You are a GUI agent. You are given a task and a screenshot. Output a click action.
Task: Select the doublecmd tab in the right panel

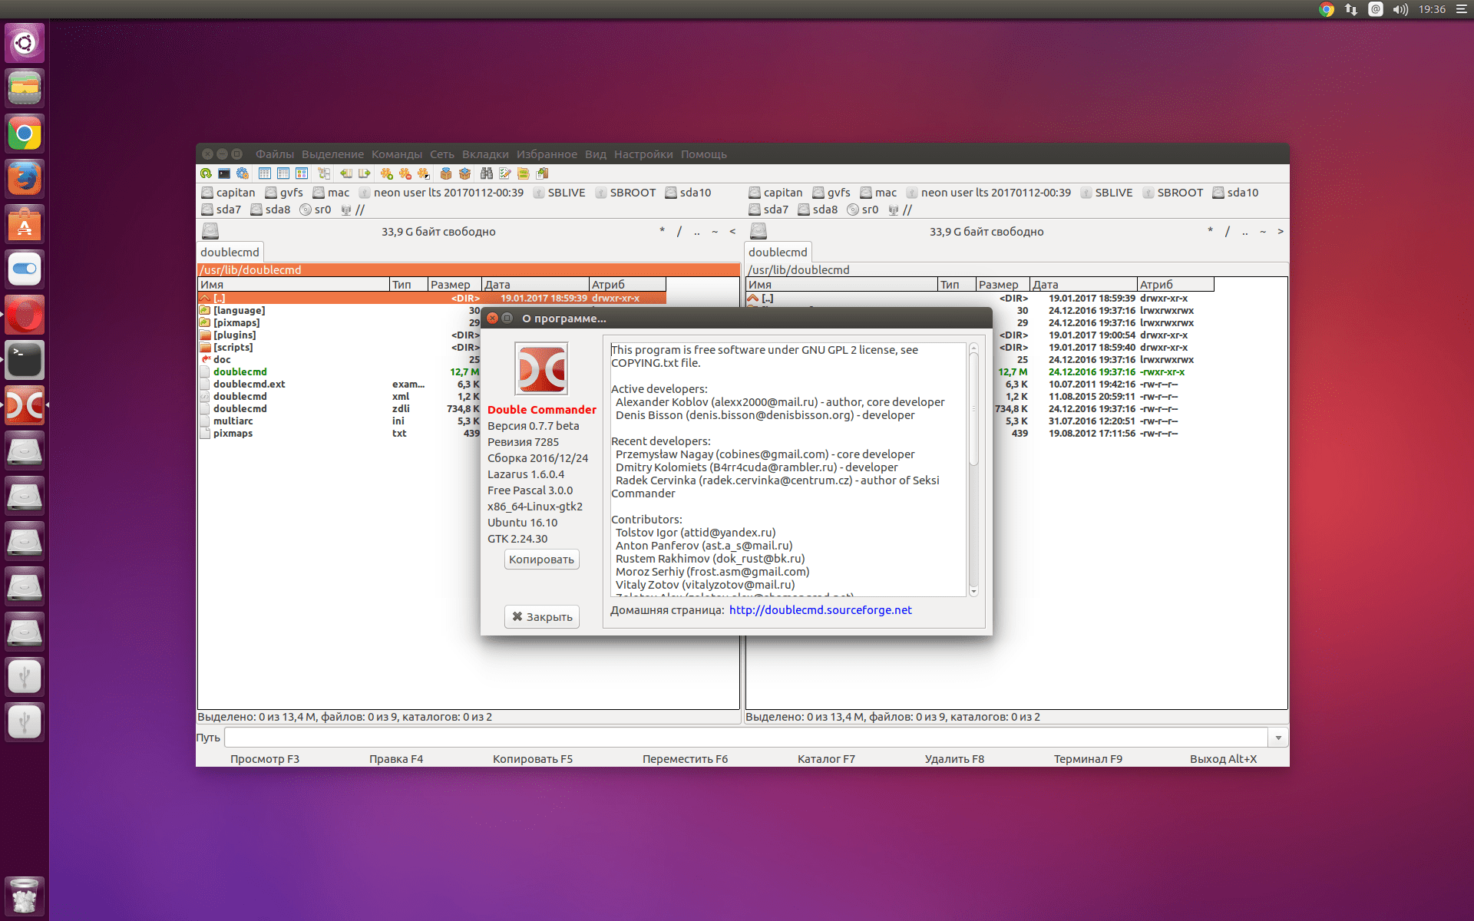click(778, 252)
